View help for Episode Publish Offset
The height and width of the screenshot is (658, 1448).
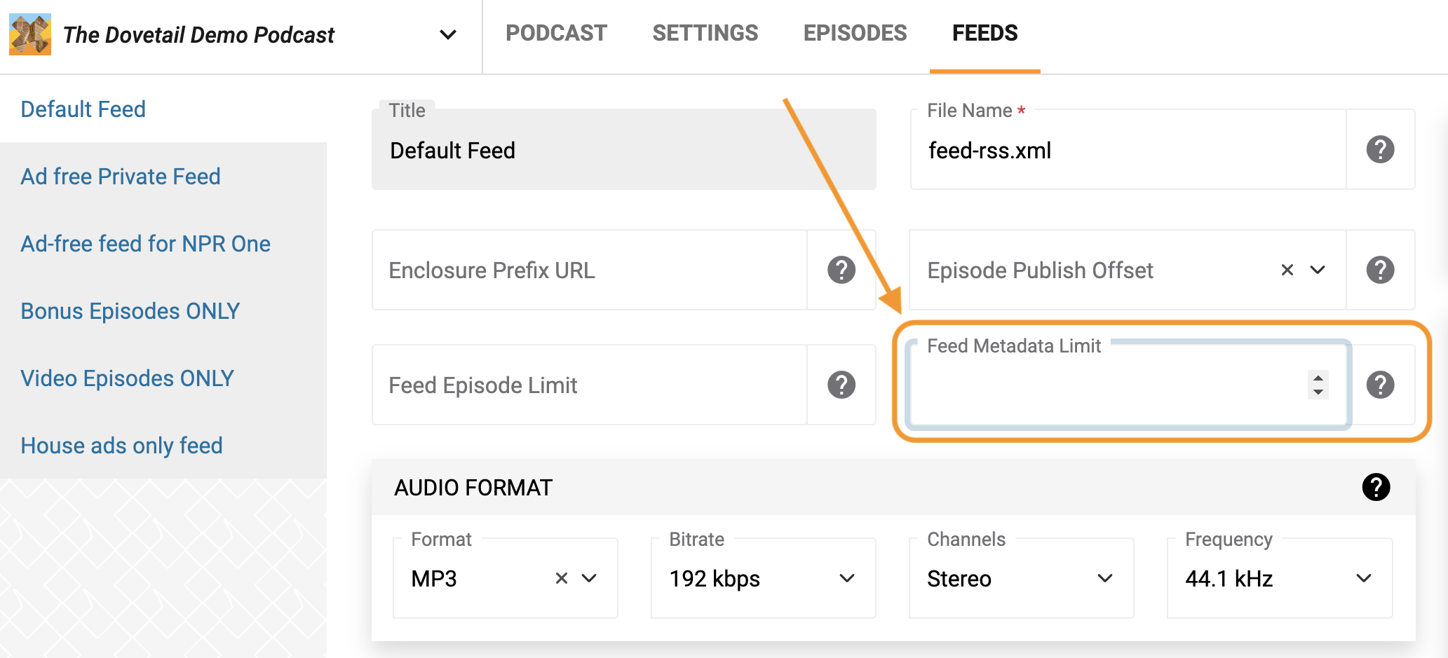1380,270
